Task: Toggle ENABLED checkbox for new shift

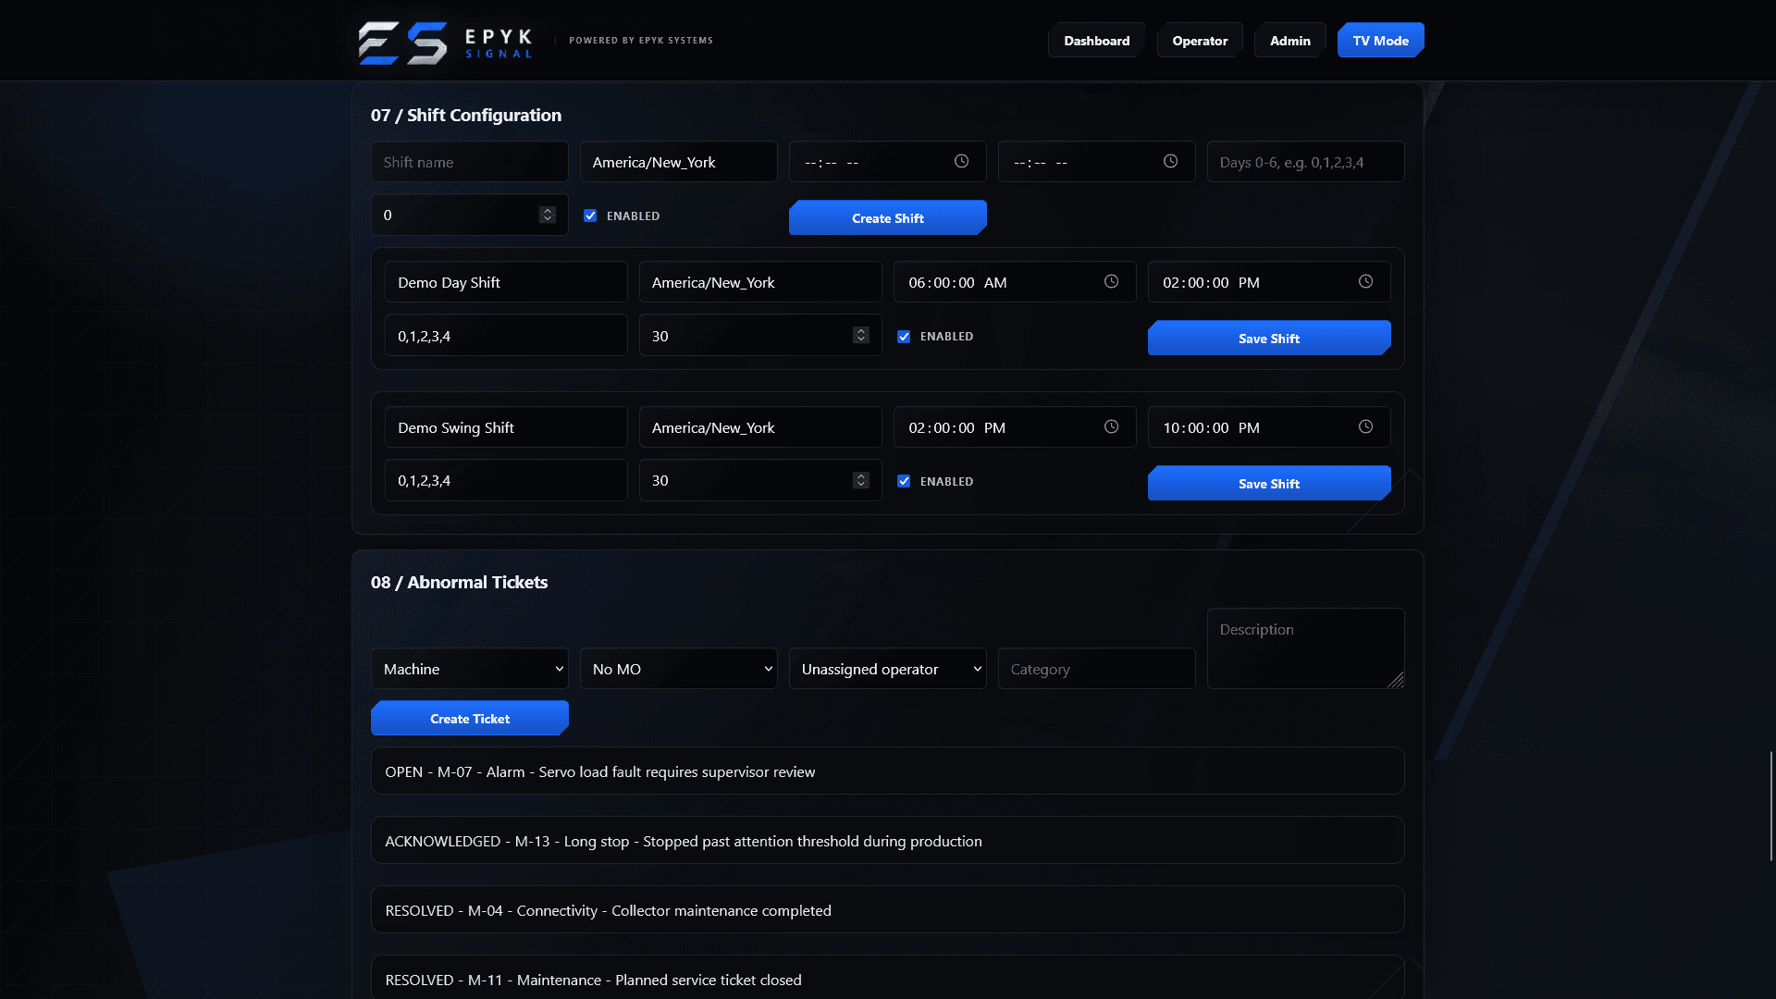Action: pos(590,216)
